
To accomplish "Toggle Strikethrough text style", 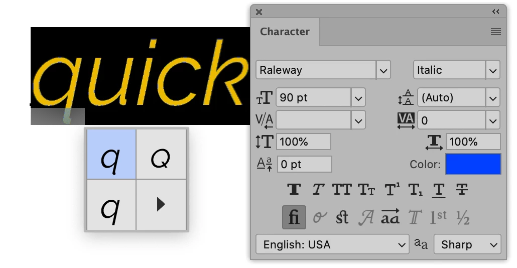I will (462, 190).
